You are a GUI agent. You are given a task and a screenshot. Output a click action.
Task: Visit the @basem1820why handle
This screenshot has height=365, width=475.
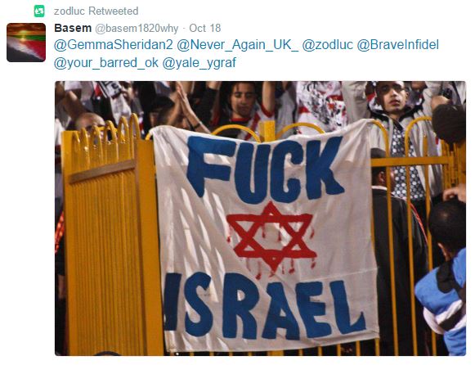click(x=137, y=29)
